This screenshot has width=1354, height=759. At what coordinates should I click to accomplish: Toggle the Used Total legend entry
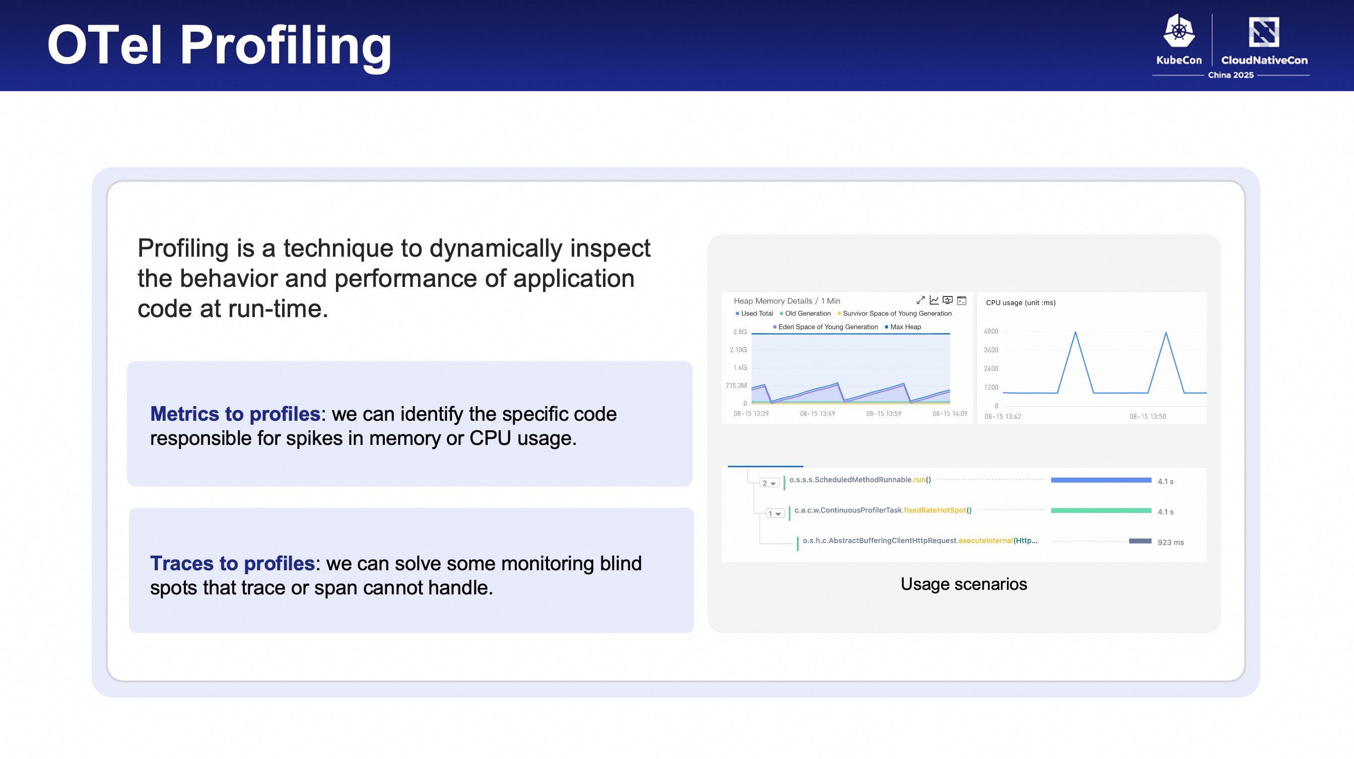(x=754, y=314)
